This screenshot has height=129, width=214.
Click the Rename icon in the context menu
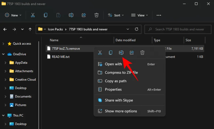pyautogui.click(x=121, y=53)
